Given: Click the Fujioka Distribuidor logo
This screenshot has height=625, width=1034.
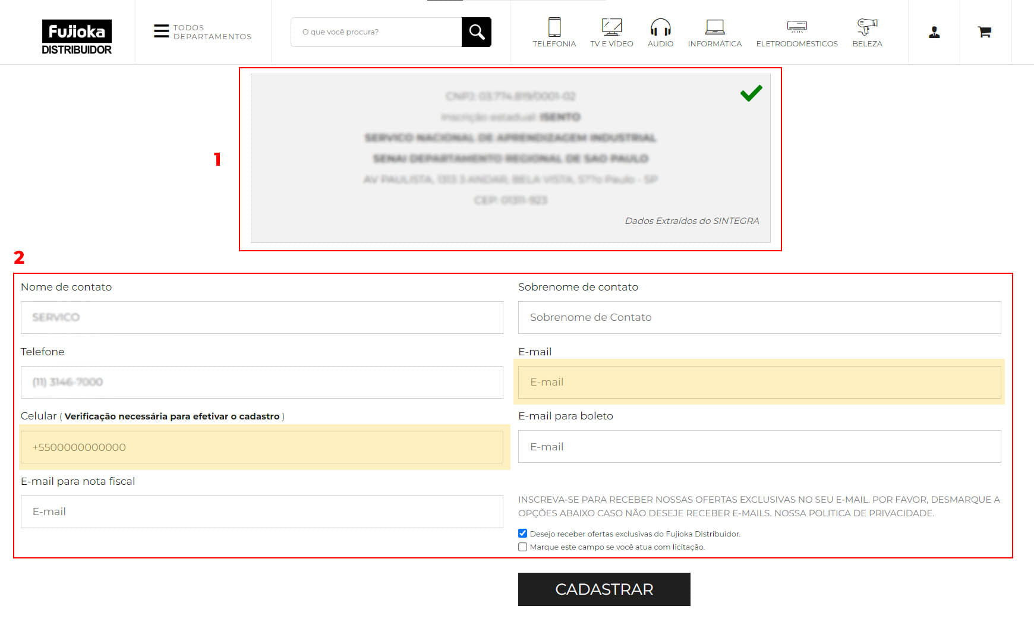Looking at the screenshot, I should coord(77,37).
